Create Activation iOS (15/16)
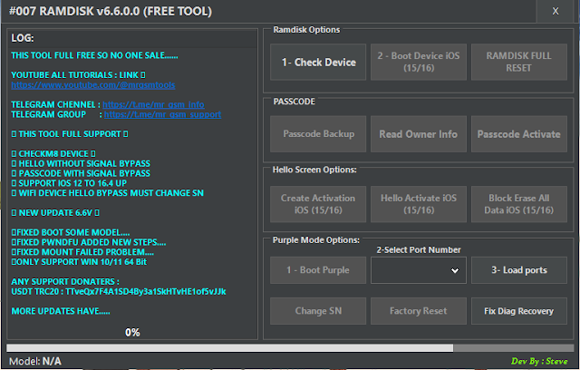This screenshot has width=580, height=370. pyautogui.click(x=318, y=204)
